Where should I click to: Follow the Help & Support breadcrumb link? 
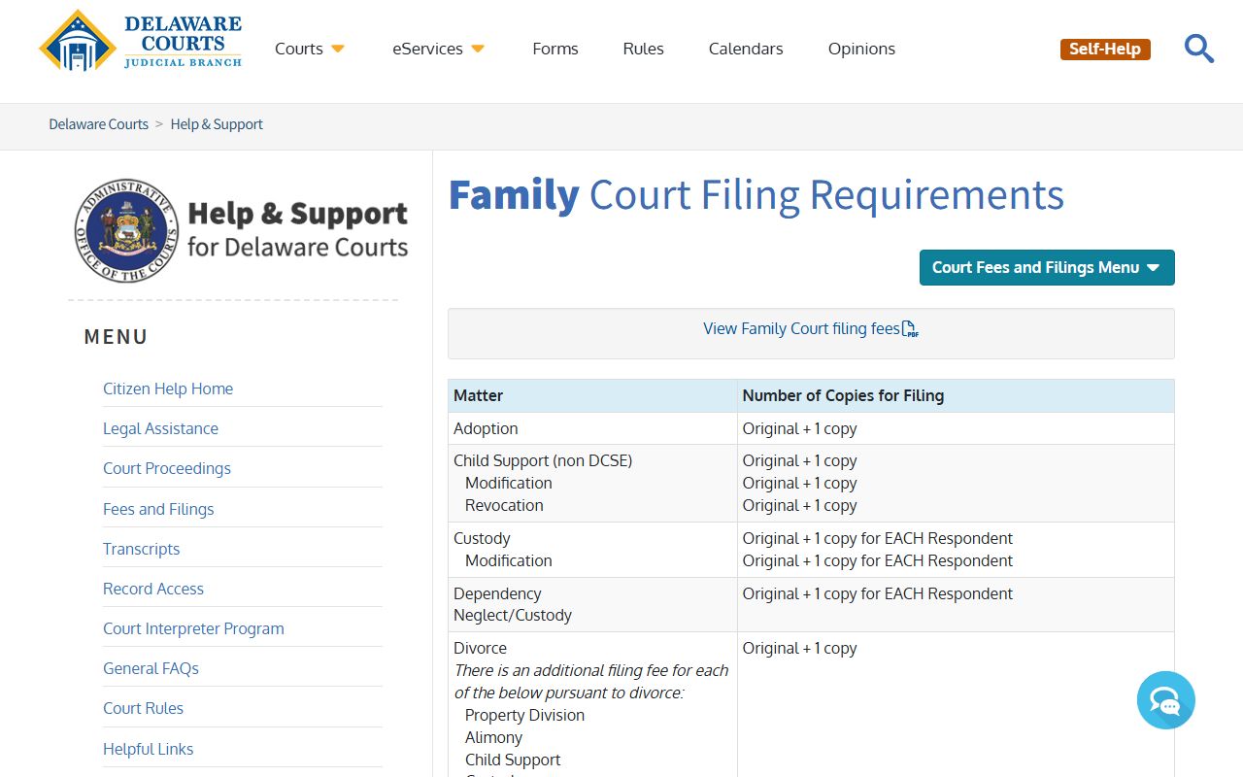217,124
